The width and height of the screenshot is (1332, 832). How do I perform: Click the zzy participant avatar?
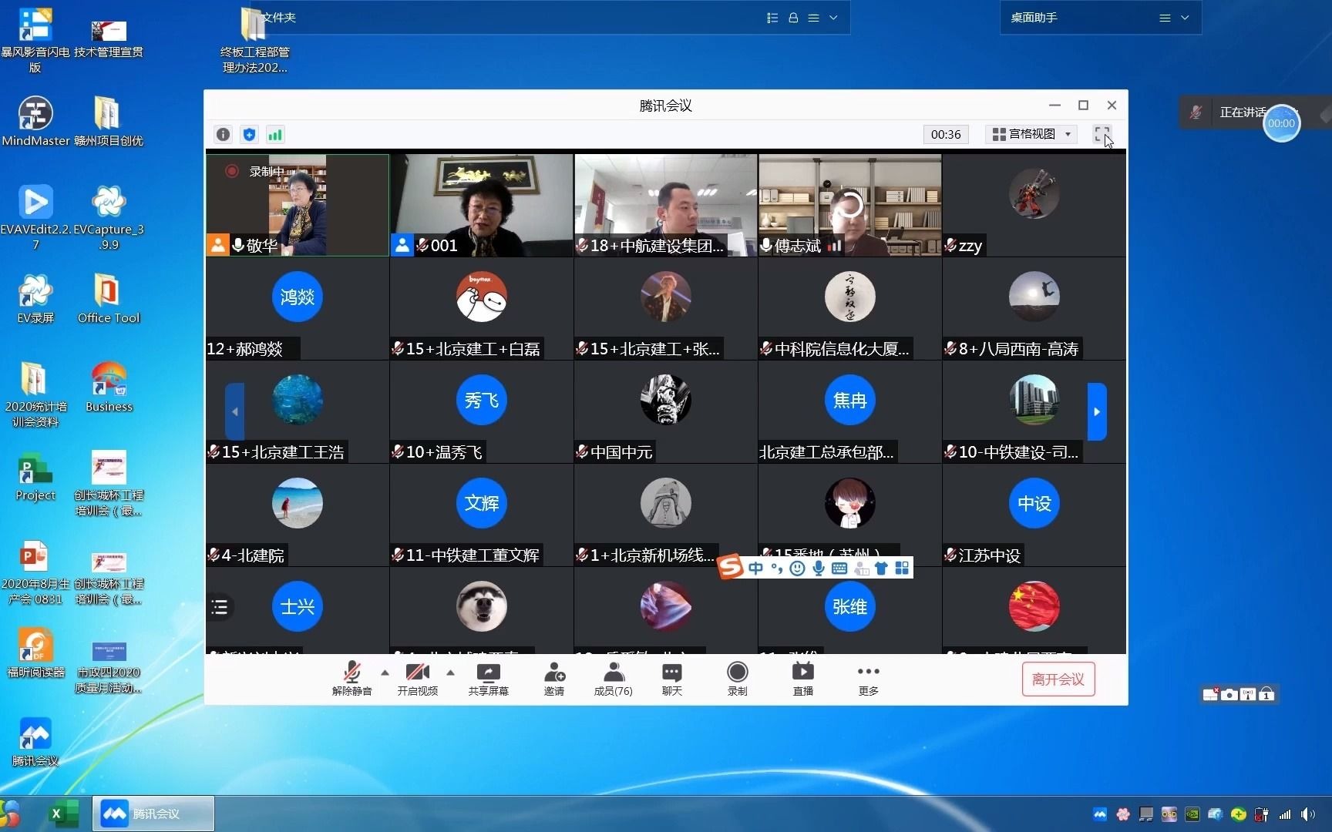click(x=1034, y=193)
